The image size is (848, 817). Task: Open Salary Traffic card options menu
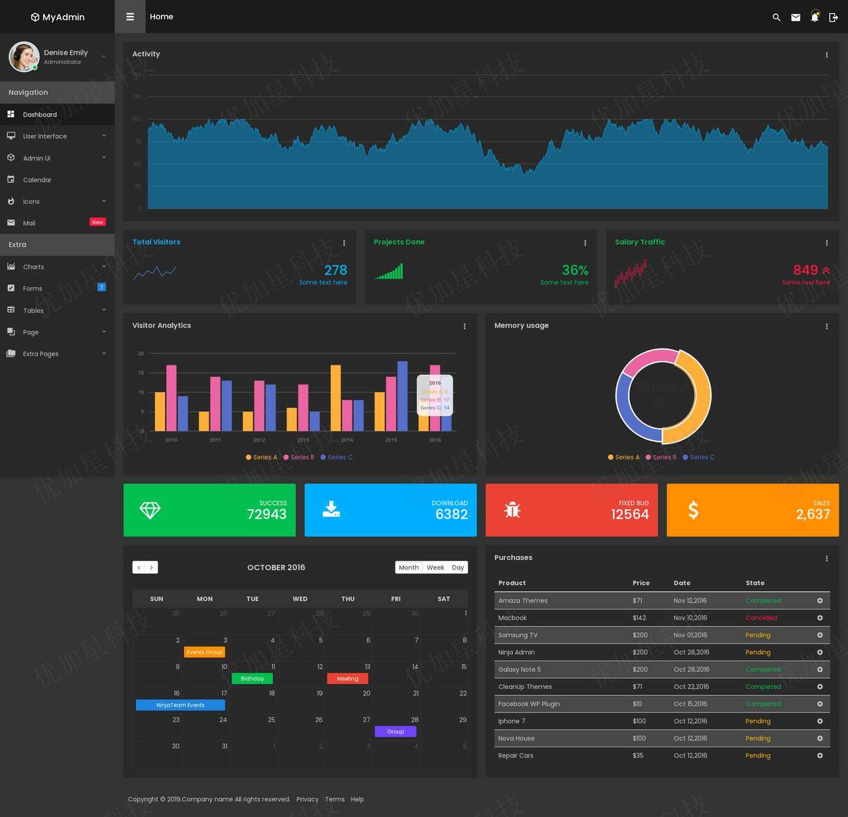(x=827, y=243)
